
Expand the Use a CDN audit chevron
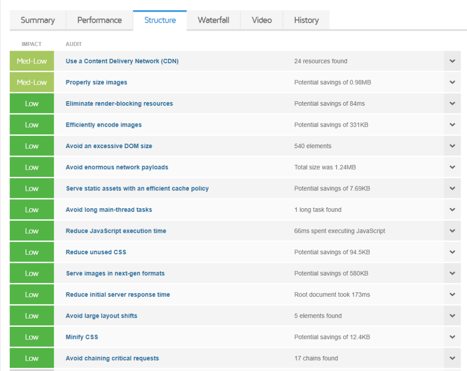click(x=452, y=61)
